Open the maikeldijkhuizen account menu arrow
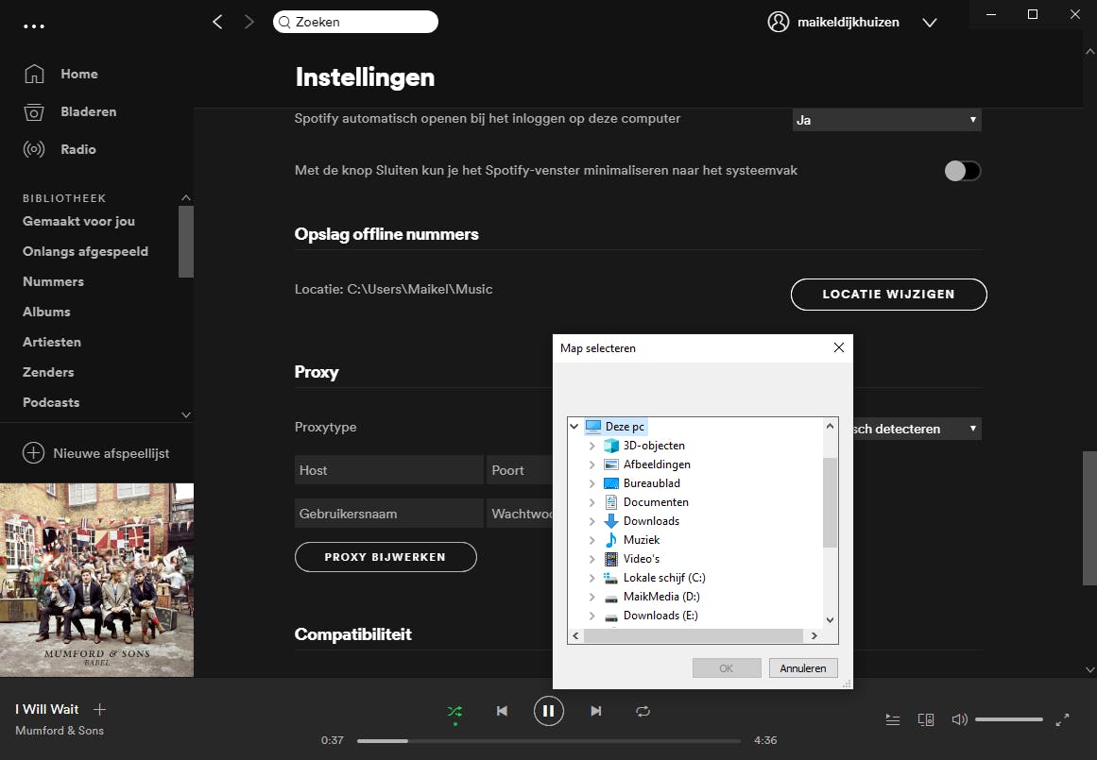Viewport: 1097px width, 760px height. coord(929,23)
